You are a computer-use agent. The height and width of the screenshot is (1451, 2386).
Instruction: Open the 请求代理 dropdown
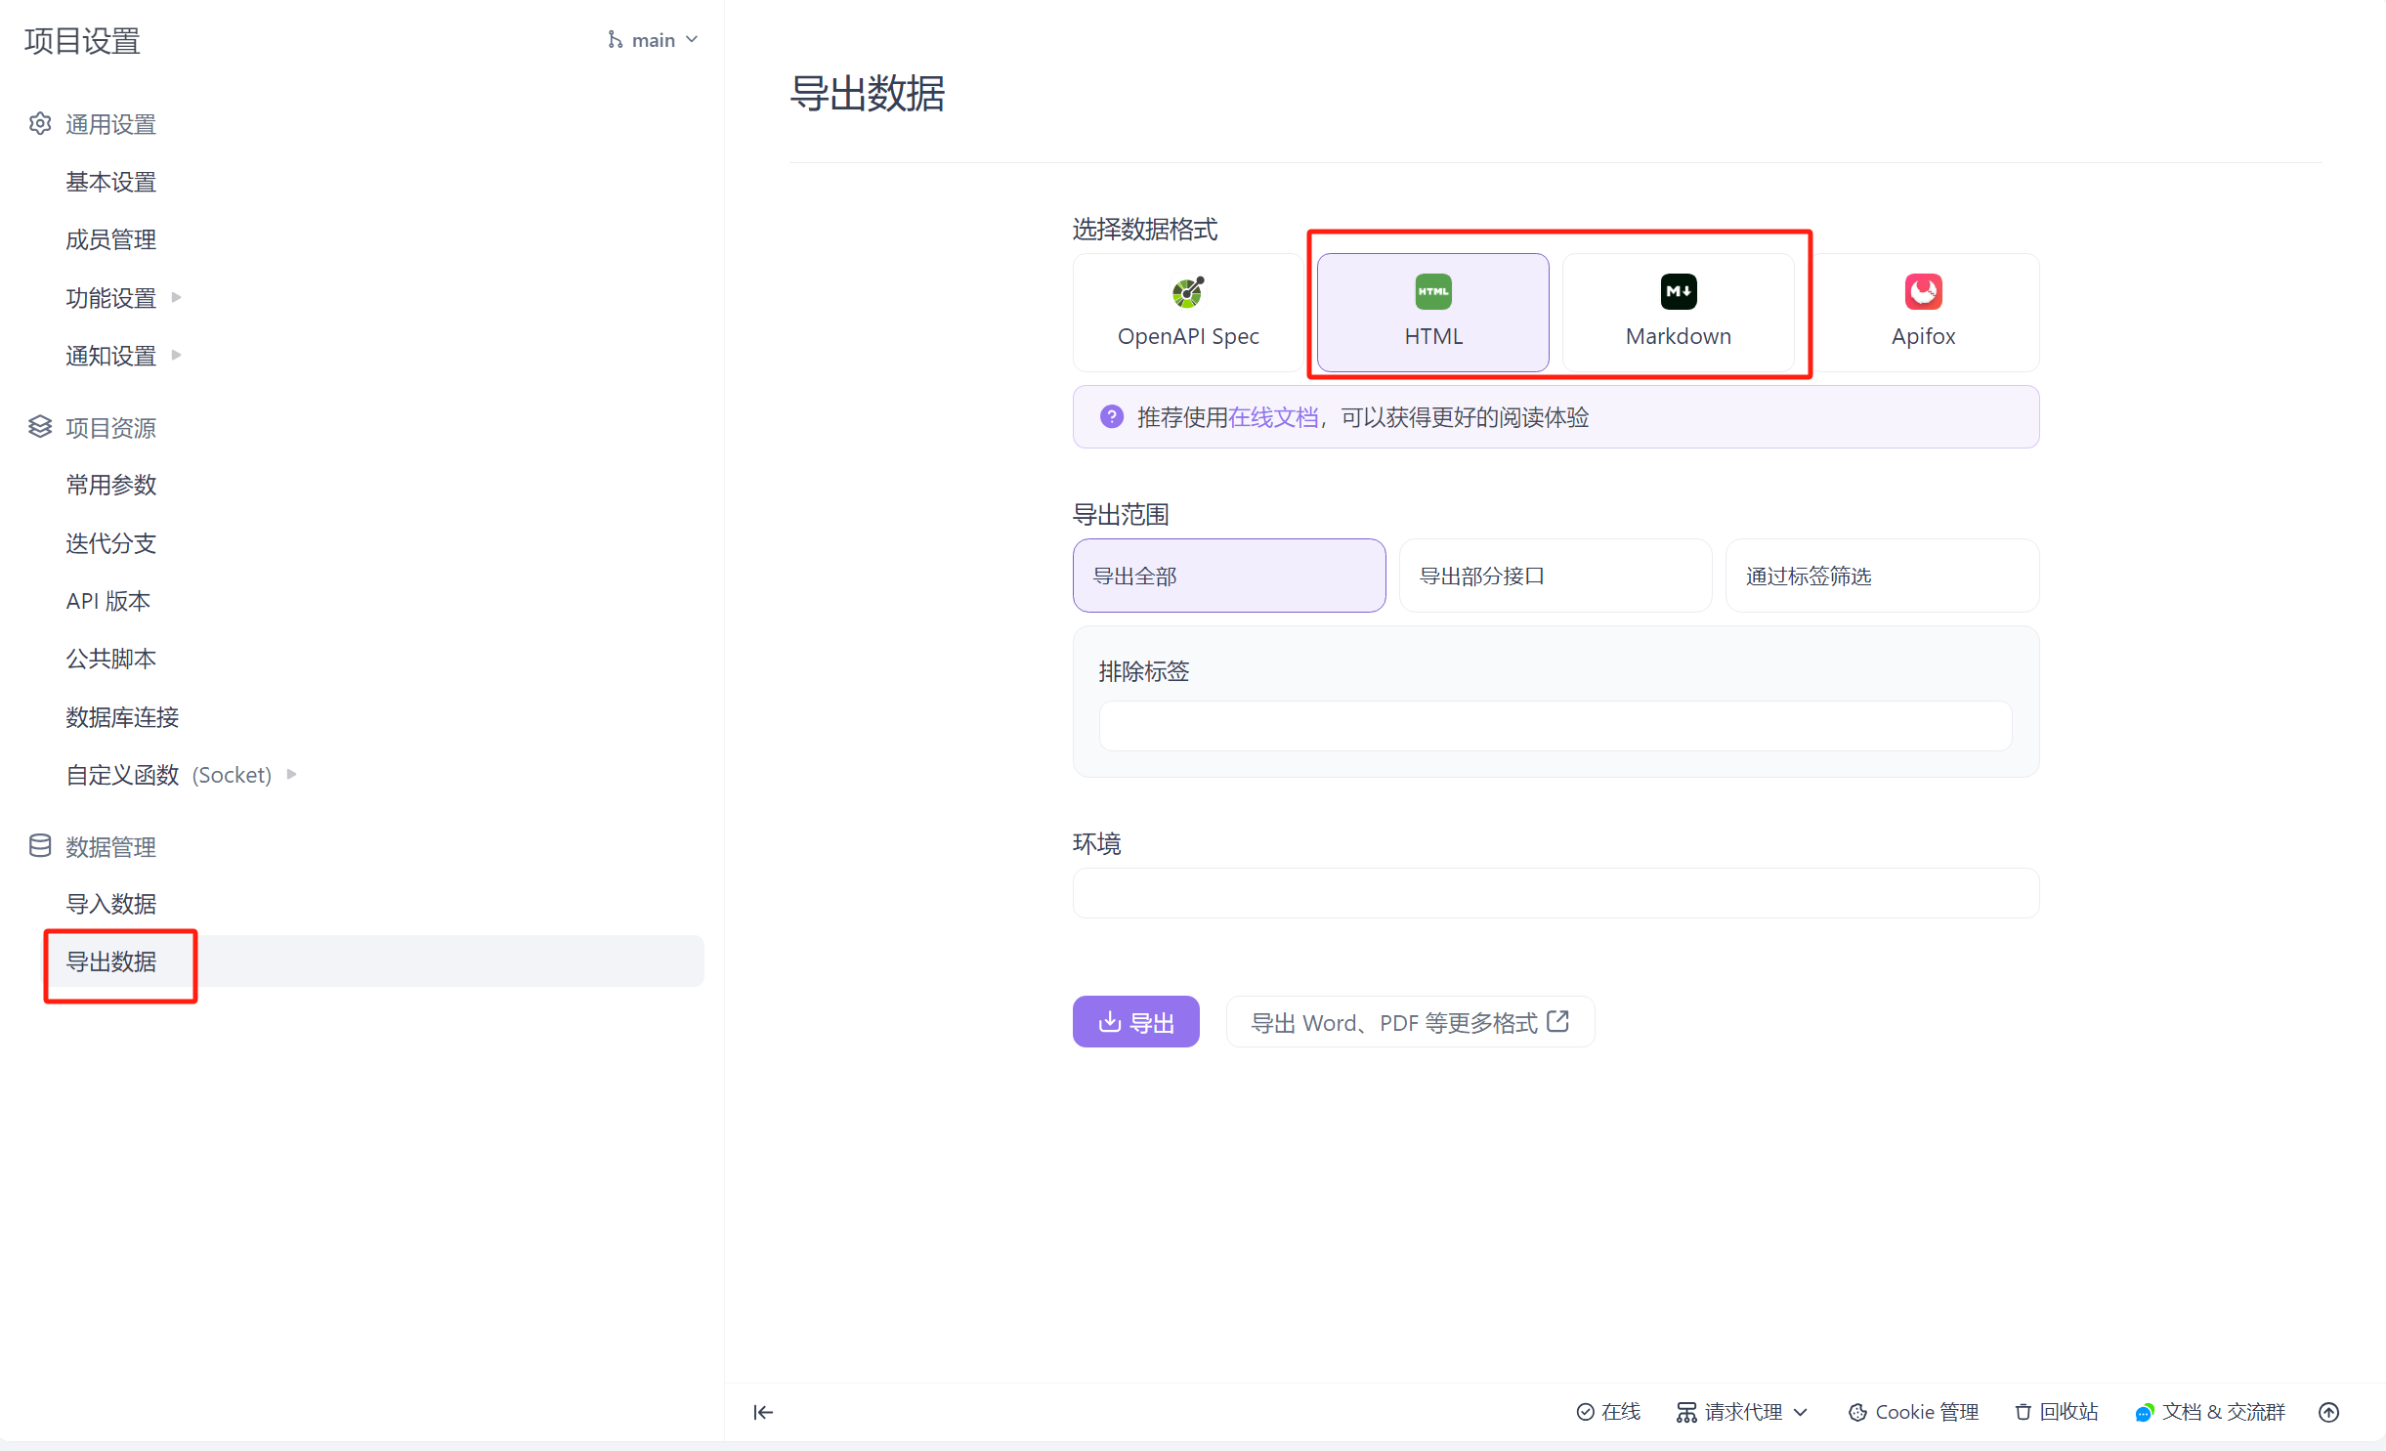[x=1742, y=1412]
